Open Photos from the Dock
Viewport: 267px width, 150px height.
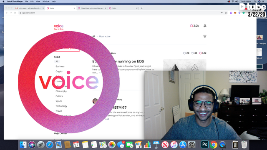[x=112, y=145]
